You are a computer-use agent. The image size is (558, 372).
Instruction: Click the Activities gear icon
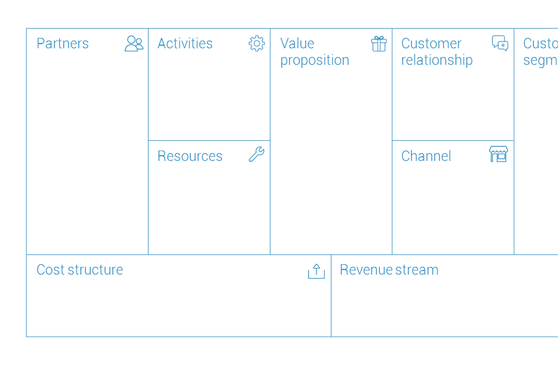pos(257,43)
